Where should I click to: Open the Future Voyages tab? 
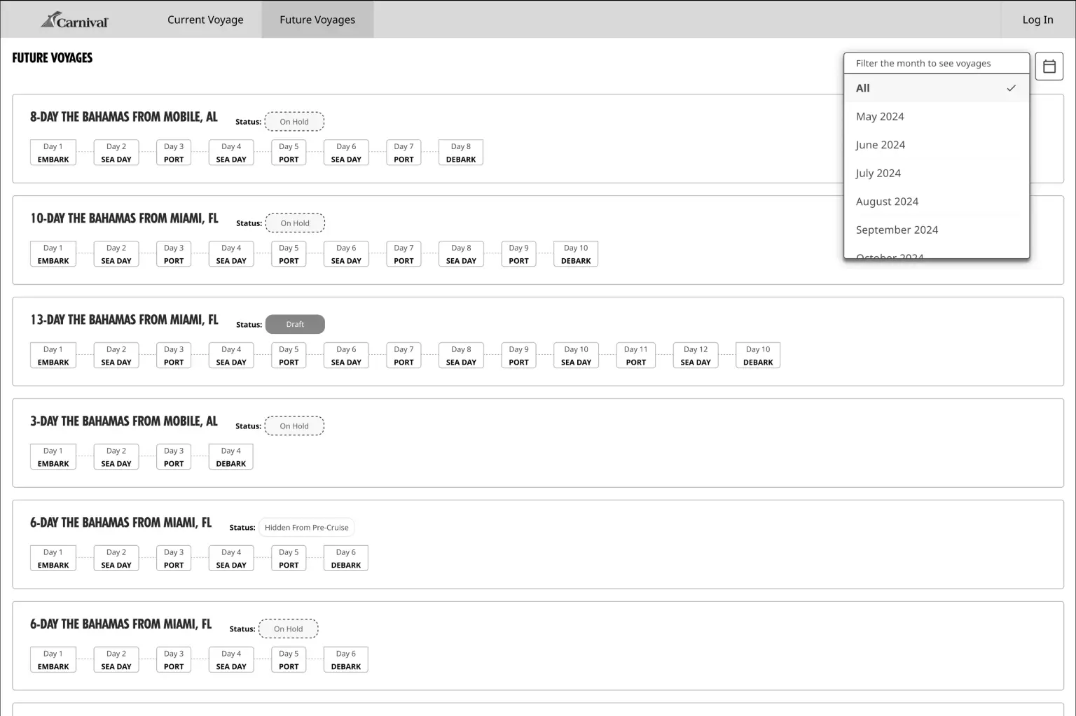click(x=317, y=20)
